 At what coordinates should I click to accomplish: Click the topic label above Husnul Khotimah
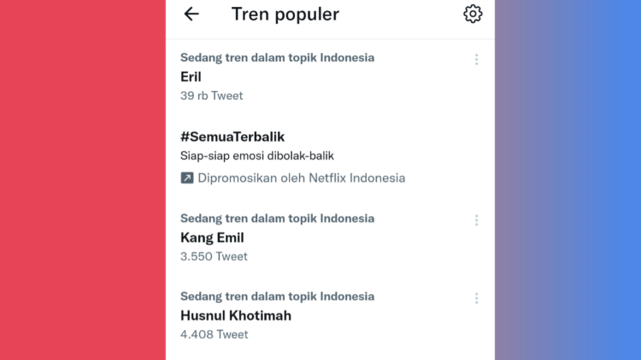click(277, 297)
